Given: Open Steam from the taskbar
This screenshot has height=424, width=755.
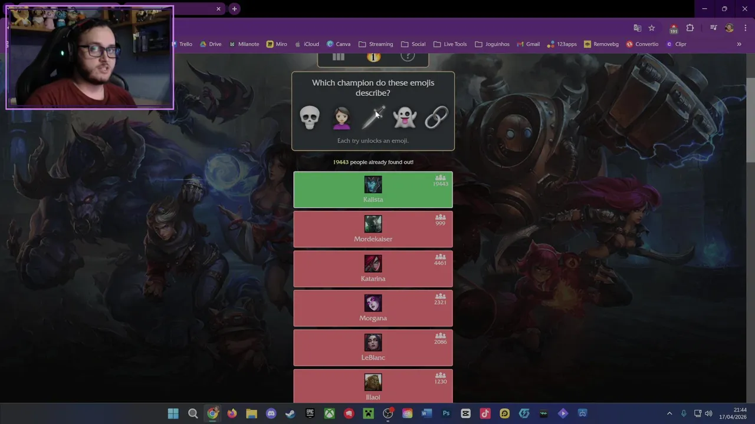Looking at the screenshot, I should coord(290,413).
